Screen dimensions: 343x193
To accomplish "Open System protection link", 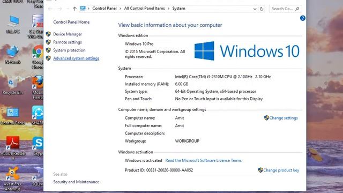I will [69, 50].
